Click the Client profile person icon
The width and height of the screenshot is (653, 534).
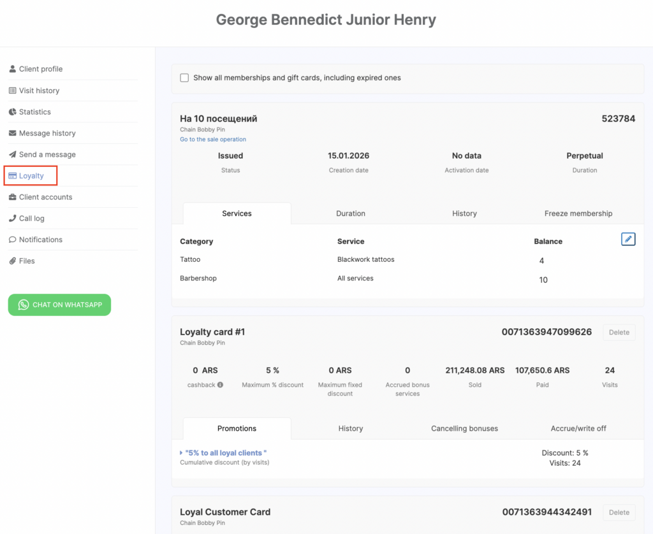13,69
